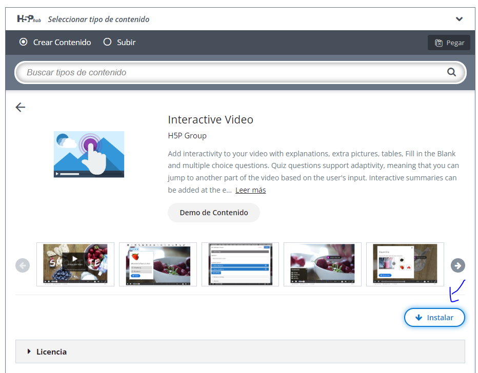Click the search magnifier icon
478x373 pixels.
[x=451, y=72]
